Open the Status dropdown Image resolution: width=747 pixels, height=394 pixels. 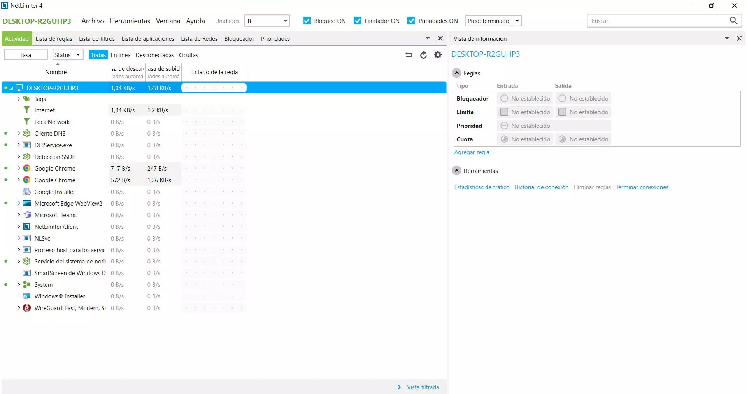pyautogui.click(x=68, y=55)
